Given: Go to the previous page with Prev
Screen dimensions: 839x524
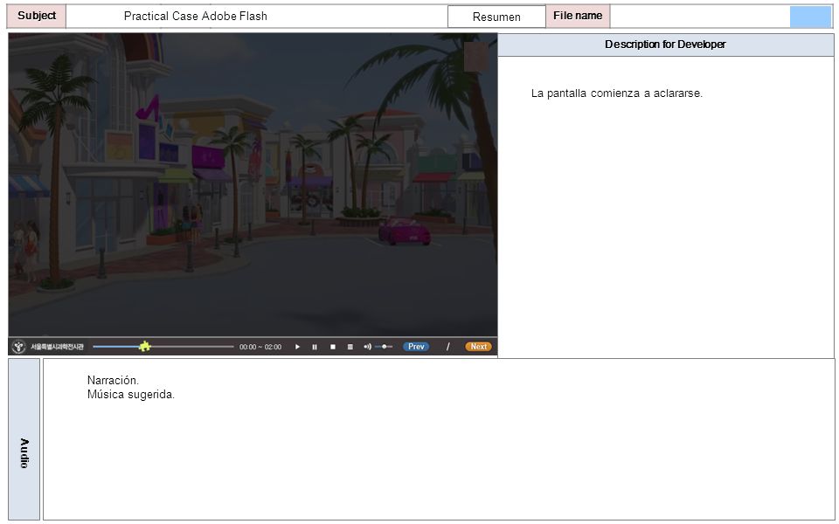Looking at the screenshot, I should [x=416, y=347].
